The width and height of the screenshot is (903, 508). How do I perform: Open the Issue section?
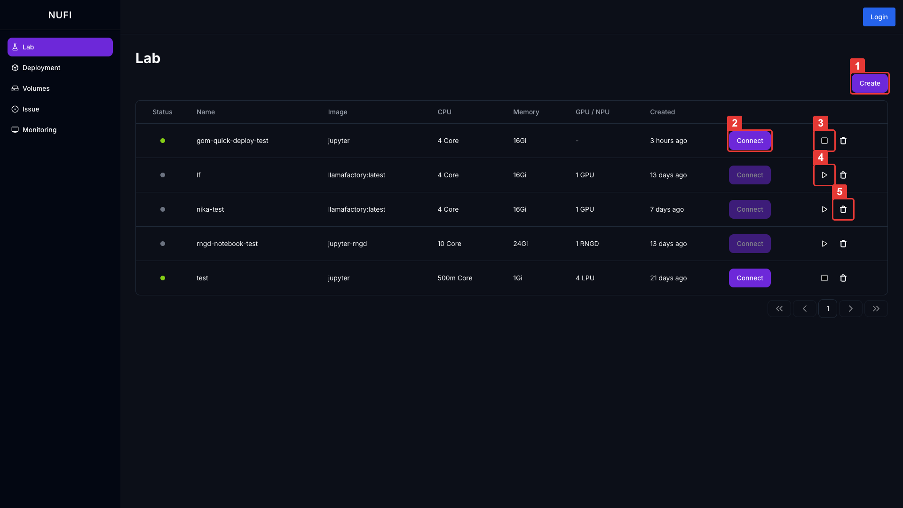click(x=31, y=109)
